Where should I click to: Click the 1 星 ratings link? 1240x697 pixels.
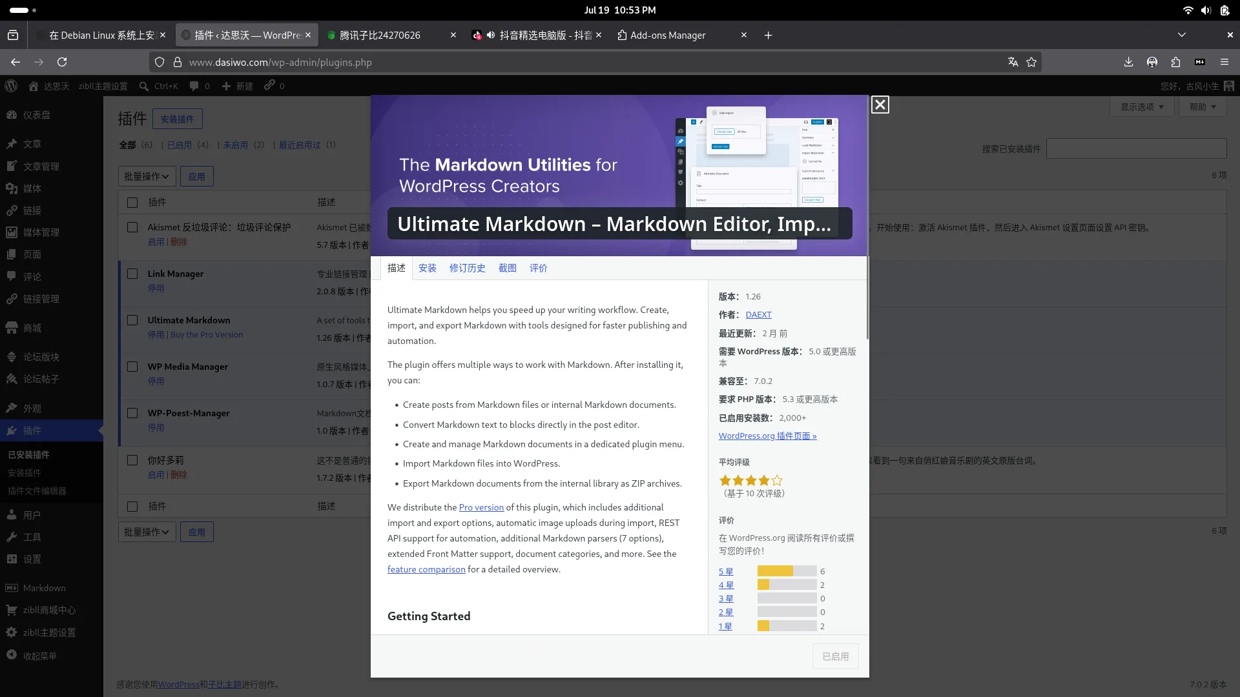click(725, 627)
